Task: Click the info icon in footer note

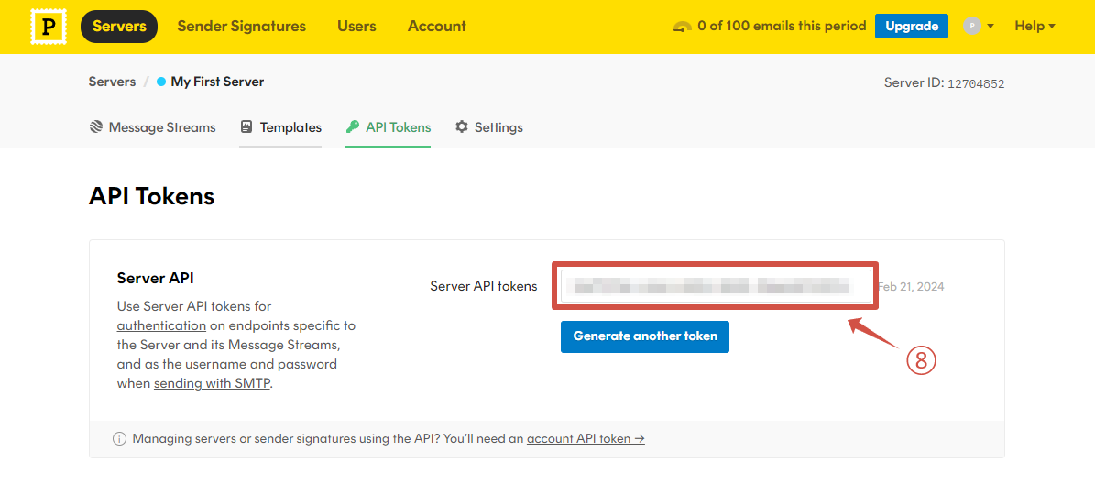Action: [119, 439]
